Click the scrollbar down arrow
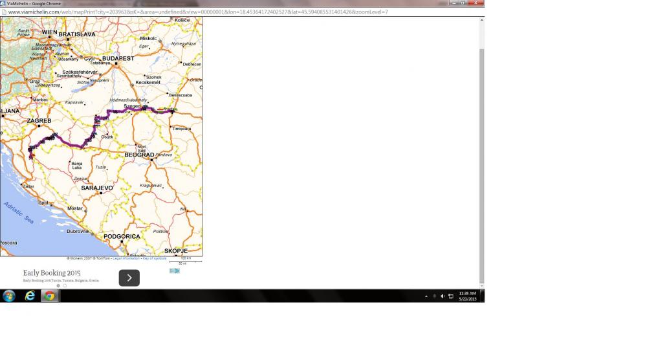647x363 pixels. click(481, 285)
